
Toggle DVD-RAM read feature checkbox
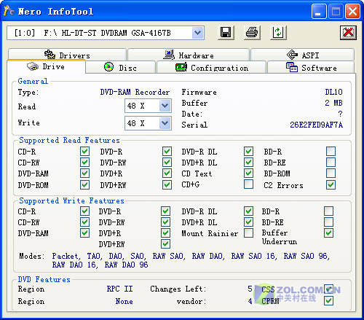[84, 173]
